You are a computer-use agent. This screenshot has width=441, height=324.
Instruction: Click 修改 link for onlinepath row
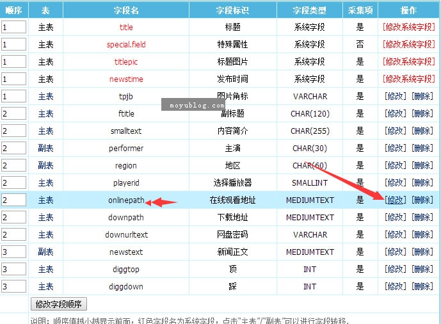click(395, 200)
